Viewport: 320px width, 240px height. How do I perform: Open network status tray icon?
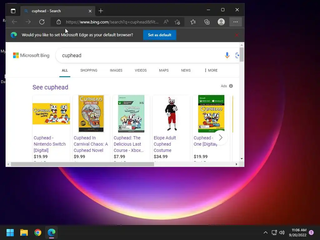point(274,232)
